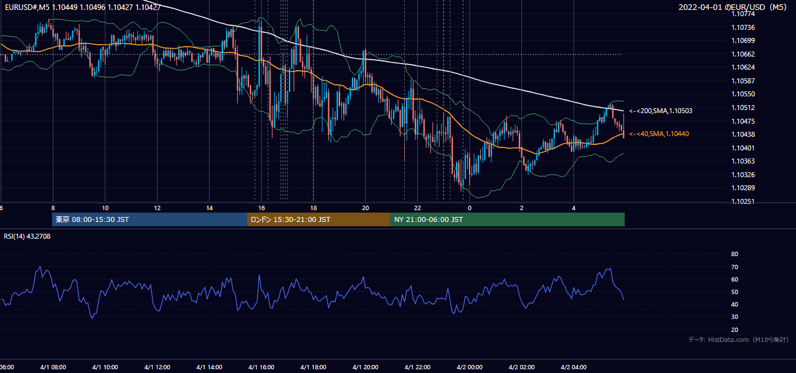Click hour 8 on price chart axis

click(x=53, y=208)
